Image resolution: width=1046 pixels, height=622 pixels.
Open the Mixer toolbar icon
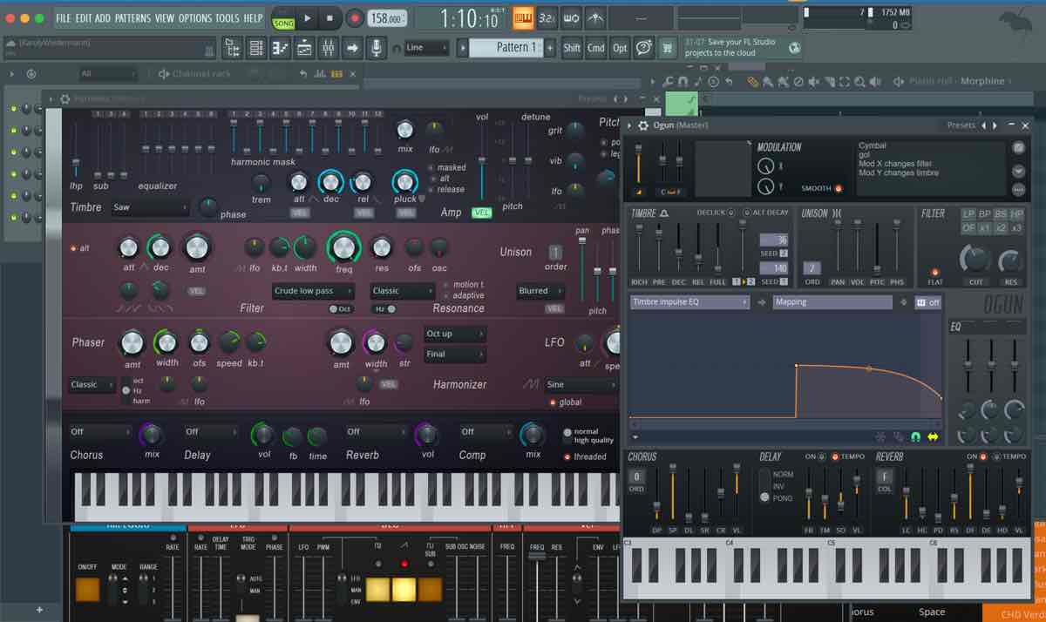(329, 48)
